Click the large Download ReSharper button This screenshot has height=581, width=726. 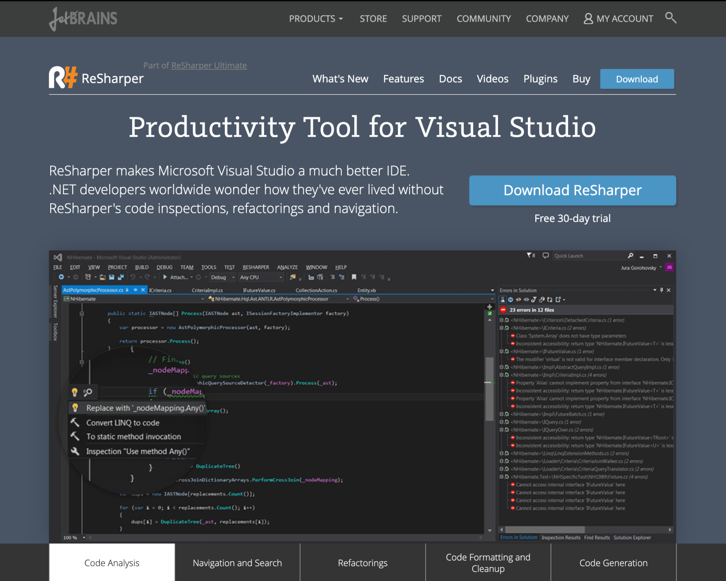(x=572, y=190)
